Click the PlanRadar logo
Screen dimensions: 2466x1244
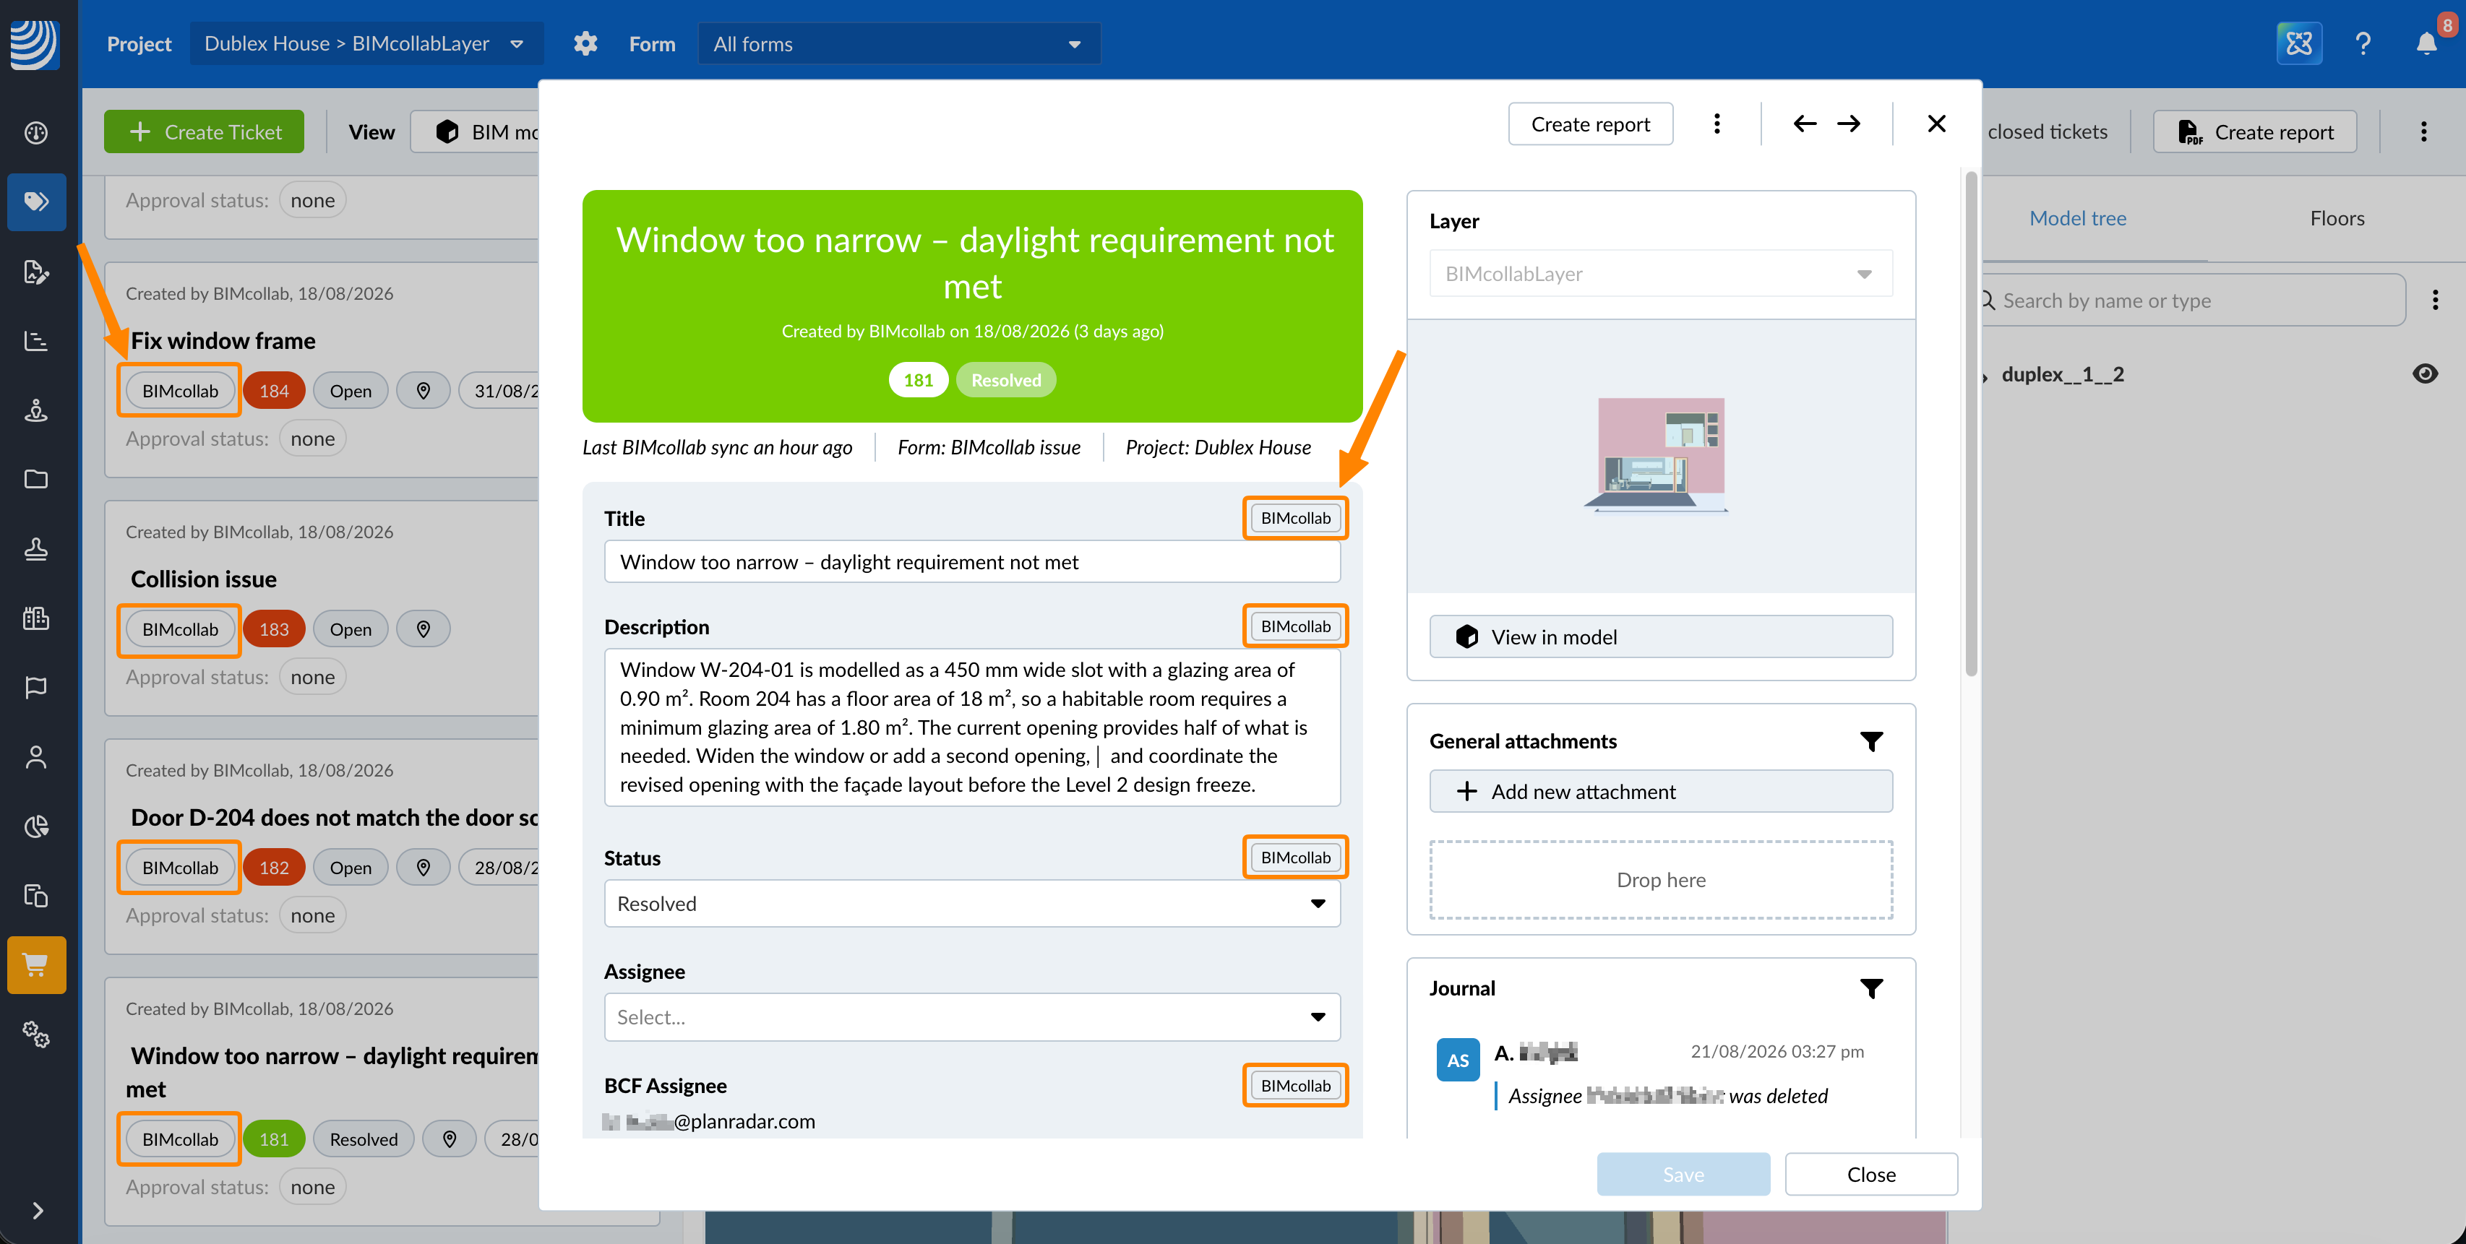pyautogui.click(x=35, y=43)
